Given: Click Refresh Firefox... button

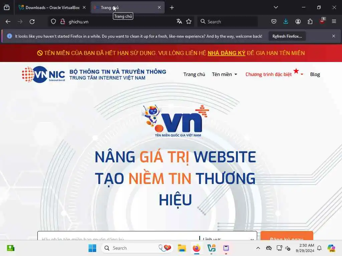Looking at the screenshot, I should [x=287, y=36].
